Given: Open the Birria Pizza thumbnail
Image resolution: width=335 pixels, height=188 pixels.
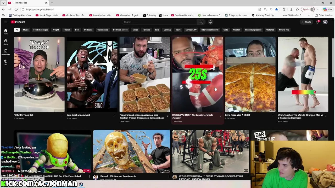Looking at the screenshot, I should [250, 74].
